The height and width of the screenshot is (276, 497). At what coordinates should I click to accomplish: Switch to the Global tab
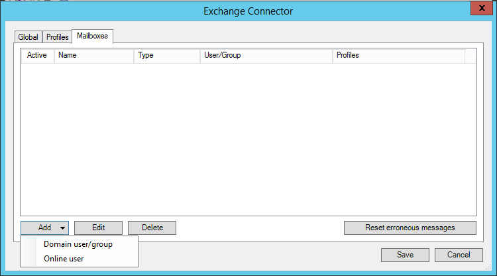tap(28, 37)
